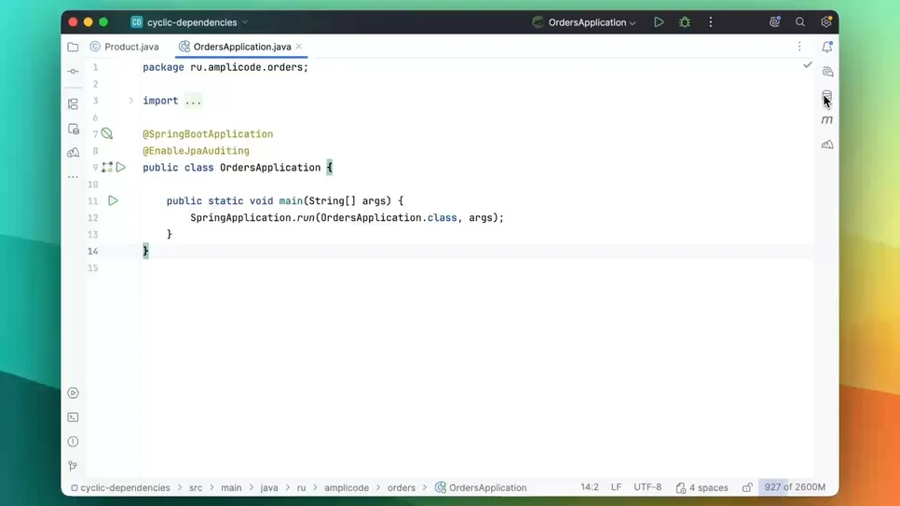Click the run gutter icon beside main method

click(113, 201)
